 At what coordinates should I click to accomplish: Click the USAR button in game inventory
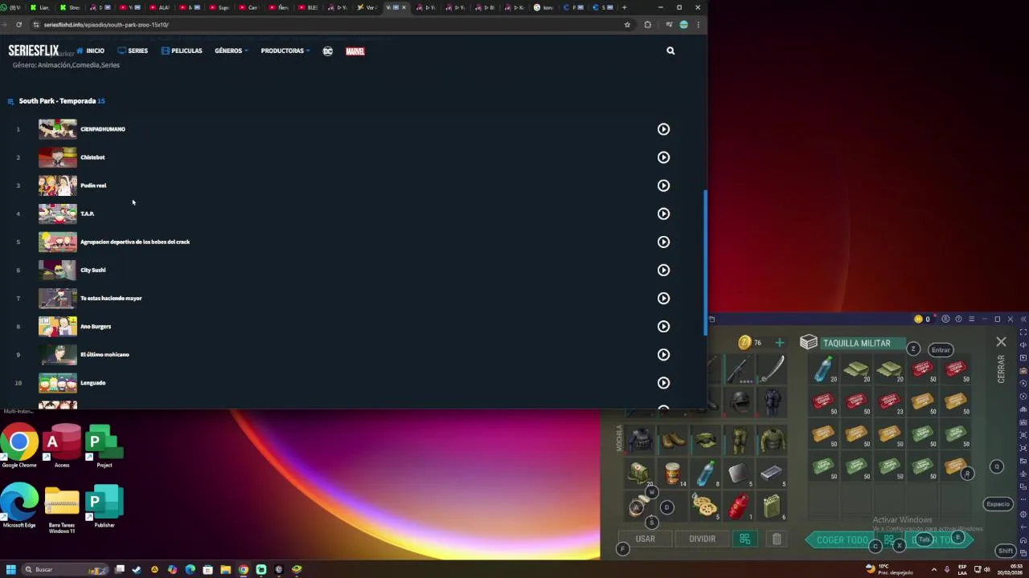[x=646, y=539]
